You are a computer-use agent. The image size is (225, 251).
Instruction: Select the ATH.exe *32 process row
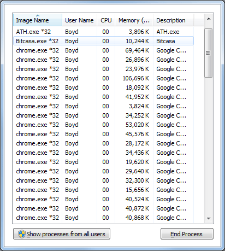103,32
